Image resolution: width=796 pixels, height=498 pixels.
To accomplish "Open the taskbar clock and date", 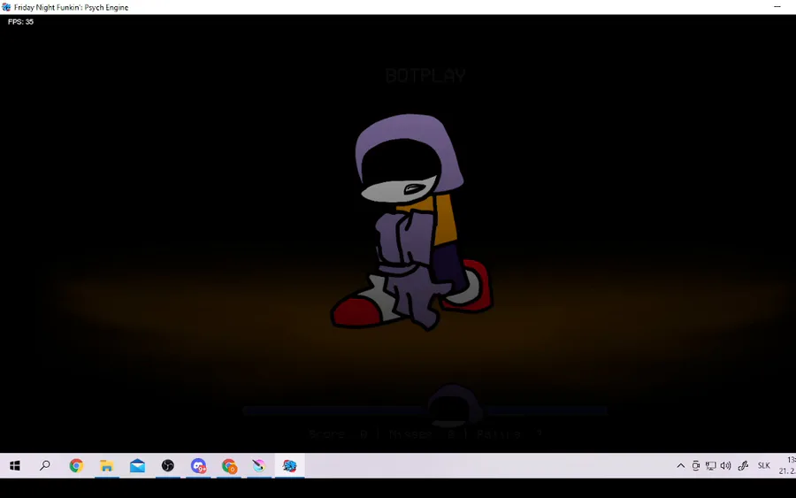I will click(x=787, y=465).
